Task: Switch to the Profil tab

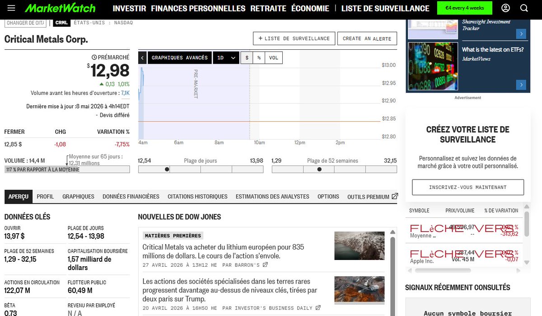Action: click(x=45, y=197)
